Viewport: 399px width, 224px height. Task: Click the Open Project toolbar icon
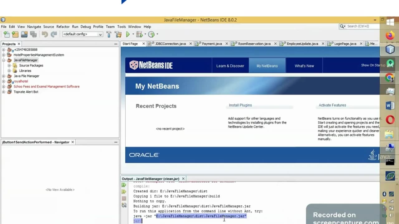24,34
